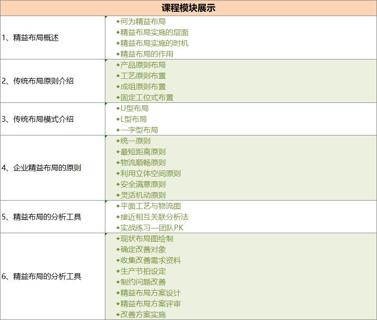Click module 5 精益布局的分析工具 cell
The image size is (377, 320).
tap(41, 217)
